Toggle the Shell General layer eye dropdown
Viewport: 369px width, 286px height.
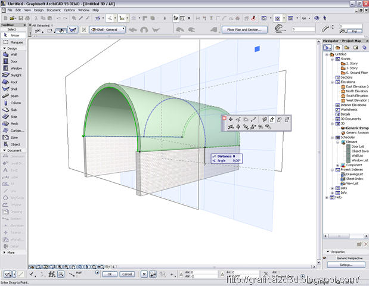(x=107, y=30)
